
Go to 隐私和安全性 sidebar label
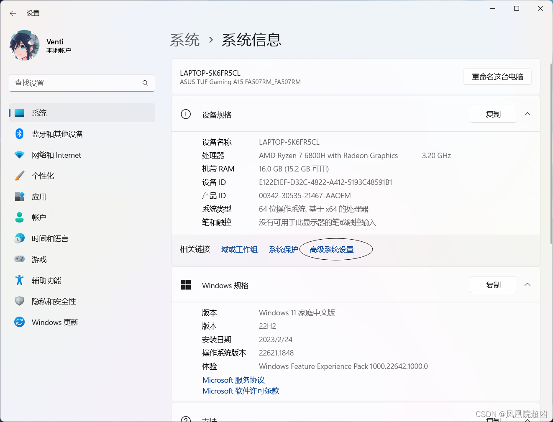coord(54,301)
